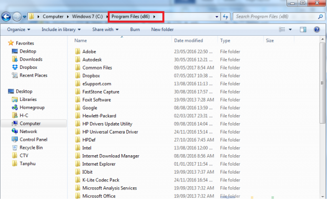The width and height of the screenshot is (327, 202).
Task: Change your view icon
Action: pos(282,29)
